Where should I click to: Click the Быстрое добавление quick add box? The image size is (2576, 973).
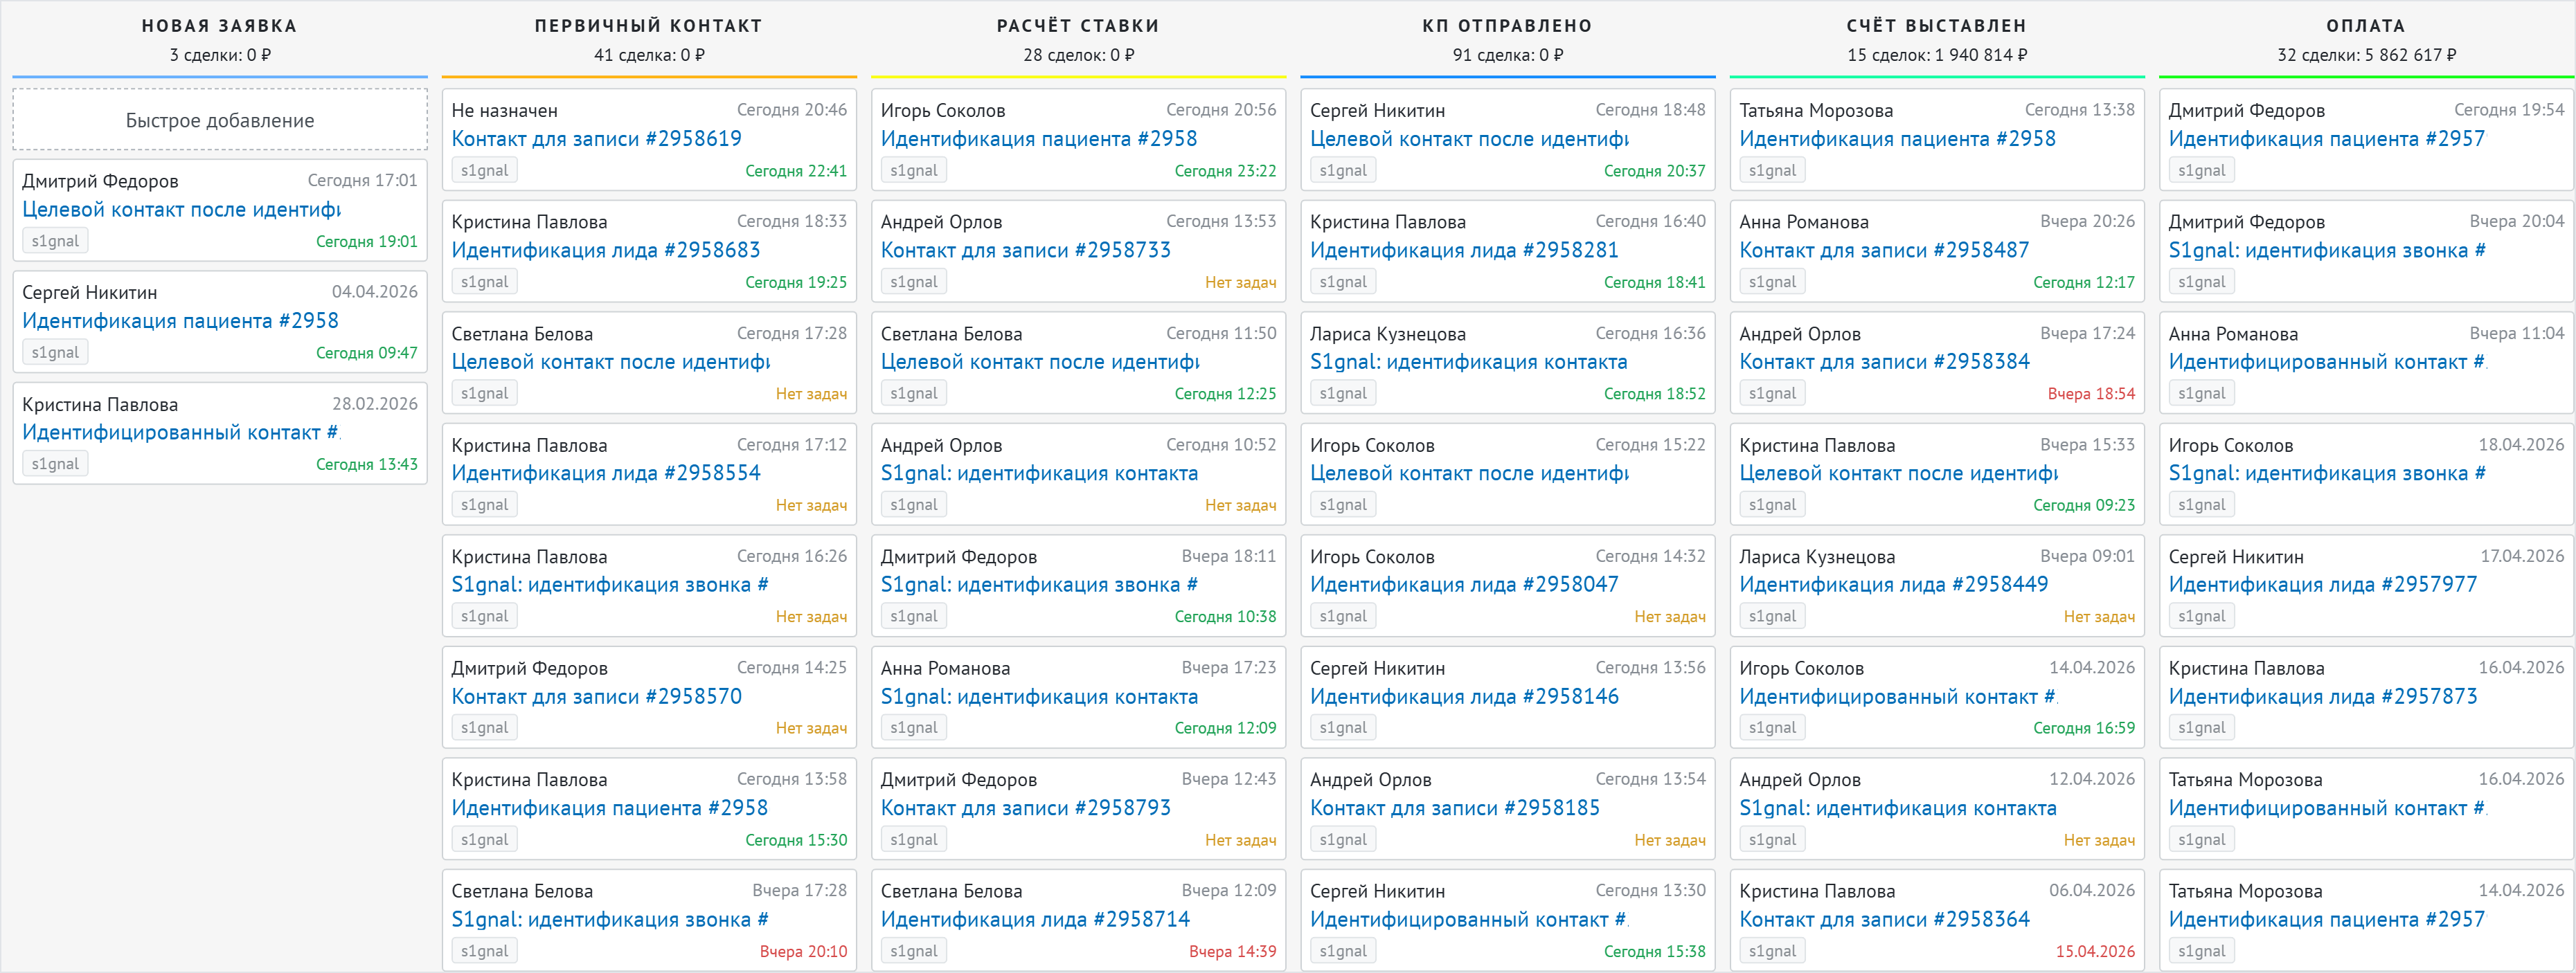point(219,120)
